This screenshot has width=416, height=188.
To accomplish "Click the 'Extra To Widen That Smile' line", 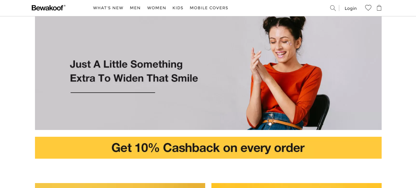I will [x=134, y=78].
